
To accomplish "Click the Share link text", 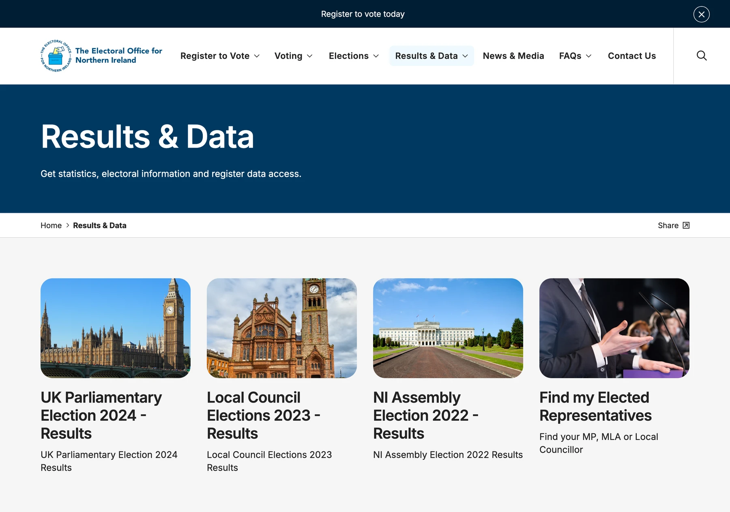I will (x=668, y=225).
